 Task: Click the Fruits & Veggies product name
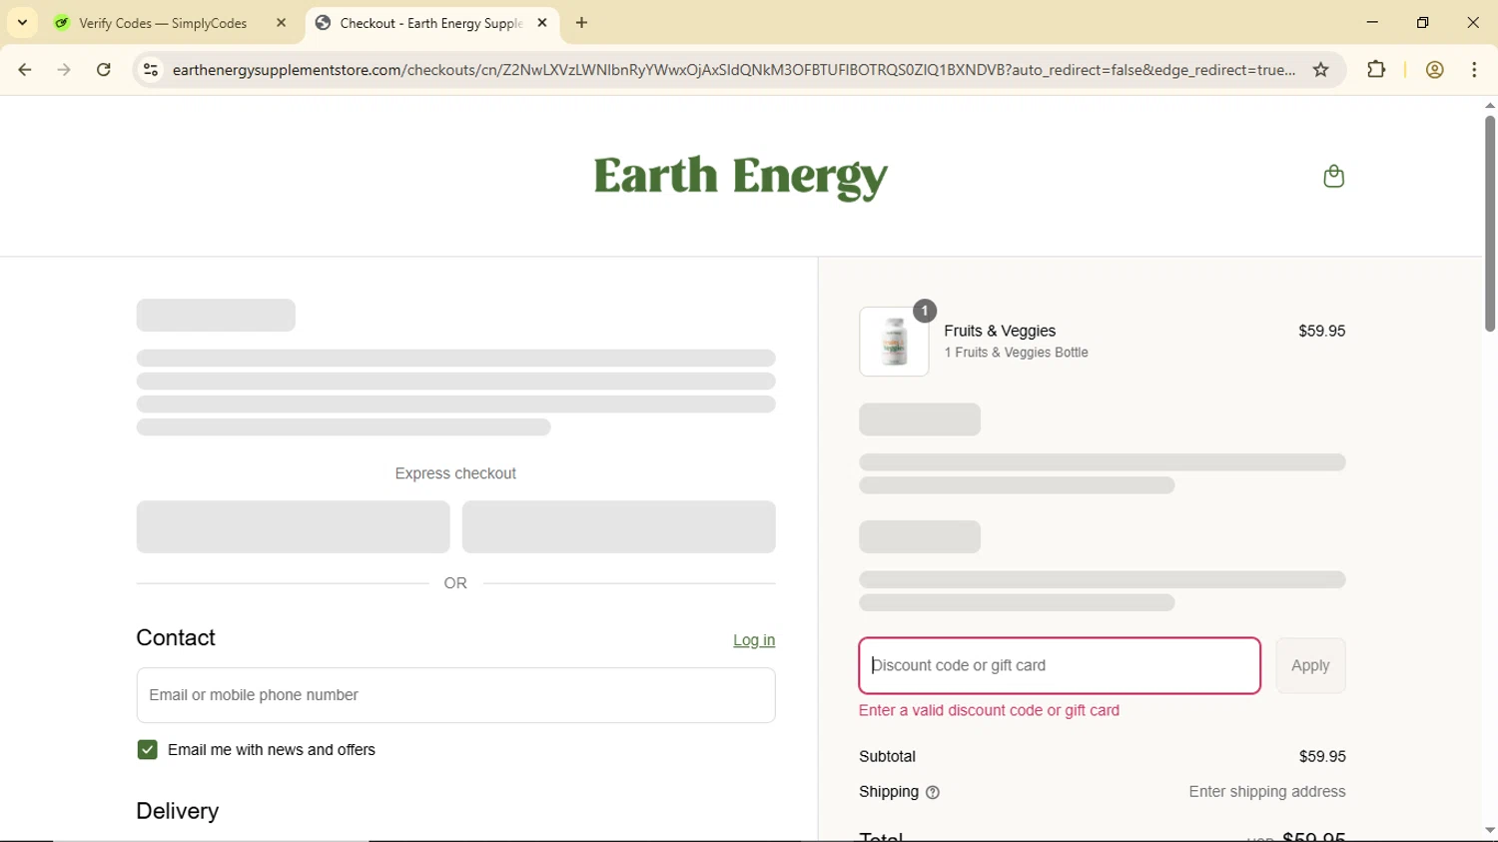(x=1000, y=331)
